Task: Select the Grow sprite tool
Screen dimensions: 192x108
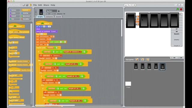Action: pos(131,5)
